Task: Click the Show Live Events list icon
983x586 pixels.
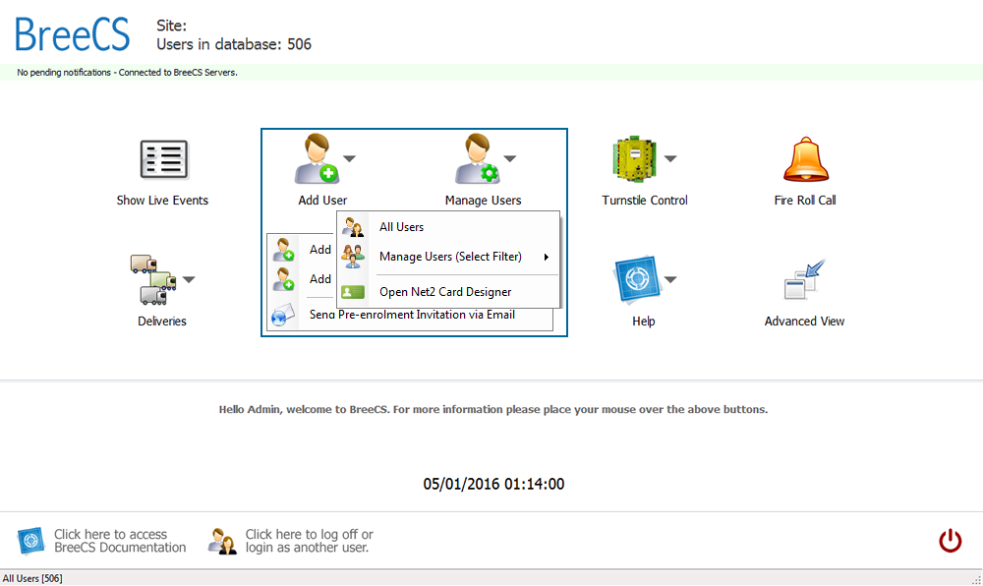Action: point(162,159)
